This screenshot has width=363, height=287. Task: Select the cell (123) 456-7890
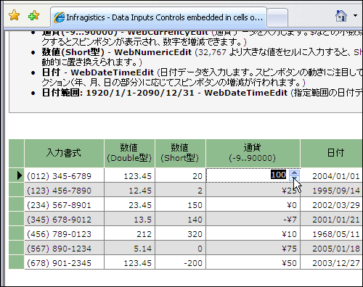[64, 190]
